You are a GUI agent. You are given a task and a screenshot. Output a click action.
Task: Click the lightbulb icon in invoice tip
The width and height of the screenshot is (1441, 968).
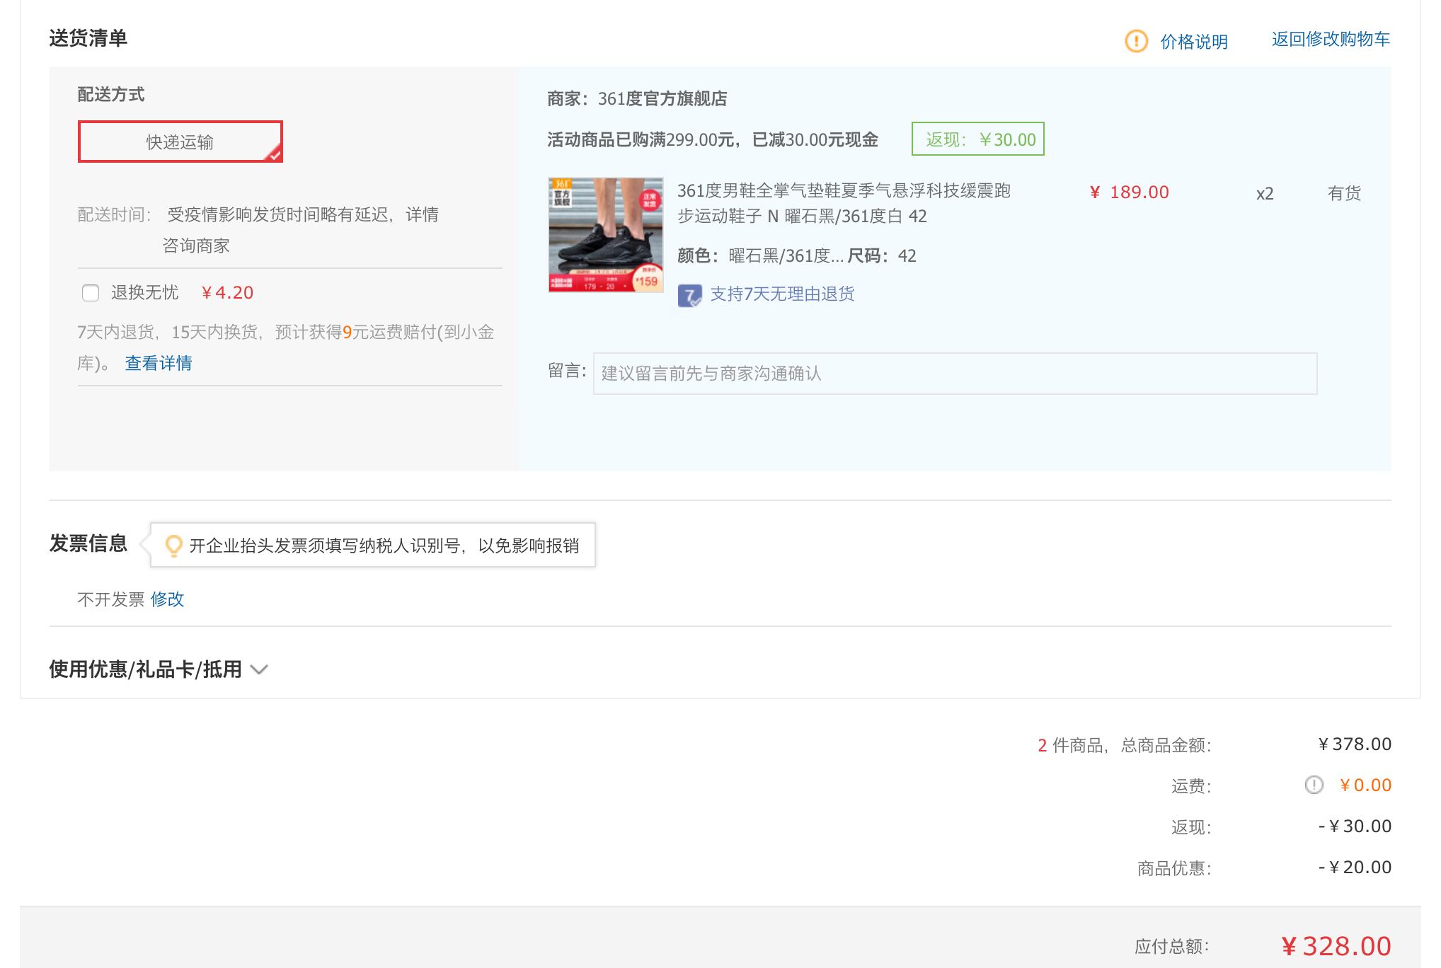173,546
